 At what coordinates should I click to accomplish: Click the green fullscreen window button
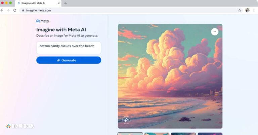[x=10, y=3]
